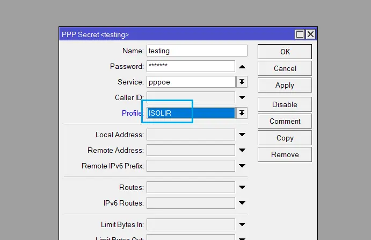Expand the Routes field

click(242, 187)
